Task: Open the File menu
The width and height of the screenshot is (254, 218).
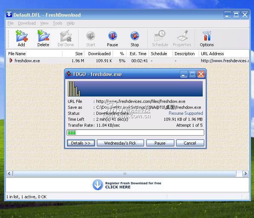Action: (x=10, y=23)
